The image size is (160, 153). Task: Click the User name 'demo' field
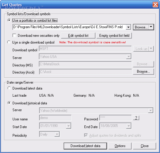55,118
